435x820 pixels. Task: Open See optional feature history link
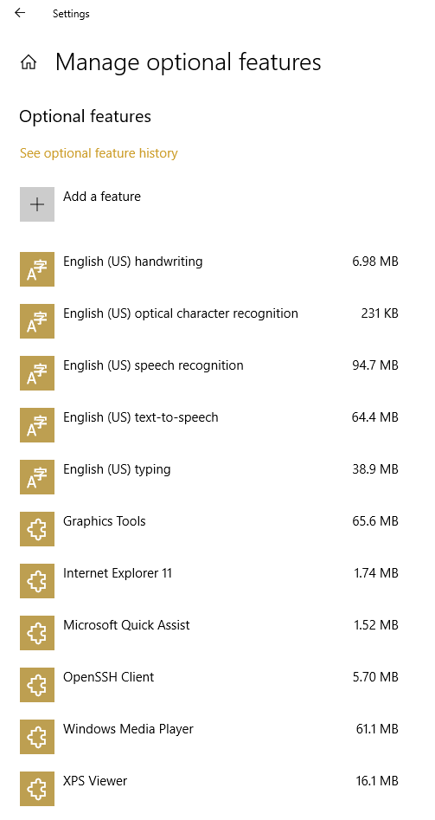[x=99, y=153]
